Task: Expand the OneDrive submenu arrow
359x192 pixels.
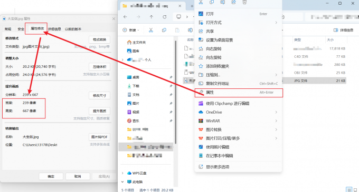Action: (x=276, y=112)
